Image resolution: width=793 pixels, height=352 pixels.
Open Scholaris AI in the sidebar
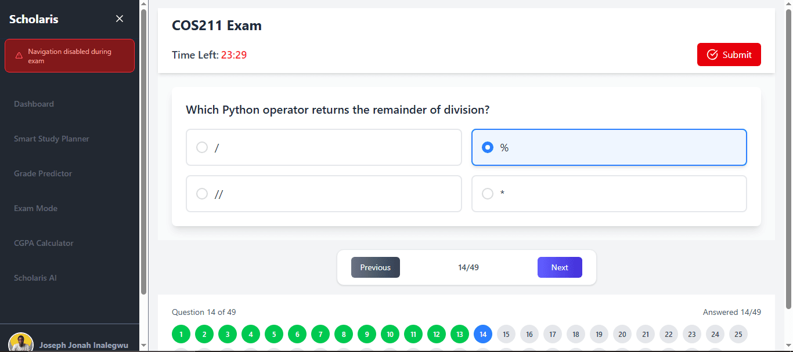(35, 278)
